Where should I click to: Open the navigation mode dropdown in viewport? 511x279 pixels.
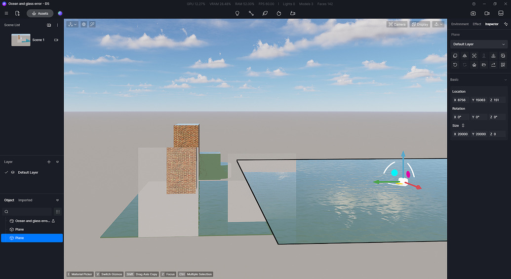pyautogui.click(x=438, y=25)
